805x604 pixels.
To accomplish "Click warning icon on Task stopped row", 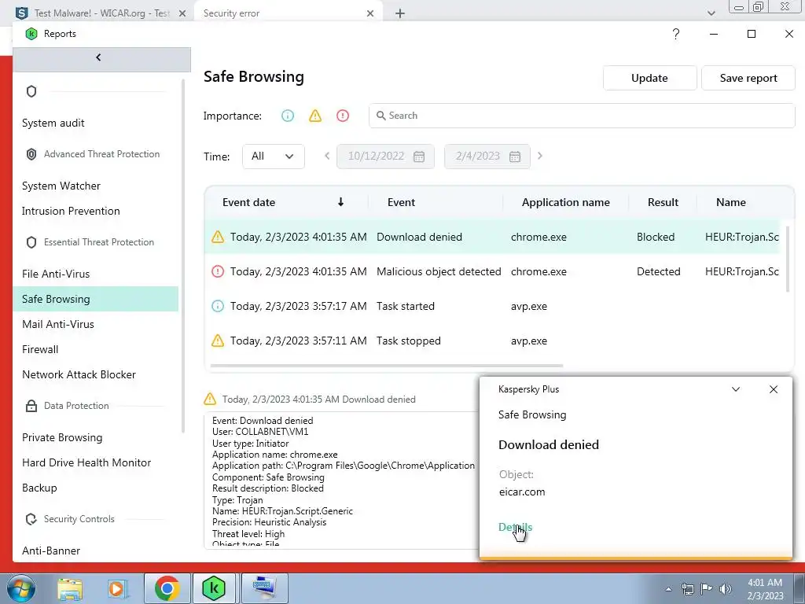I will point(218,341).
